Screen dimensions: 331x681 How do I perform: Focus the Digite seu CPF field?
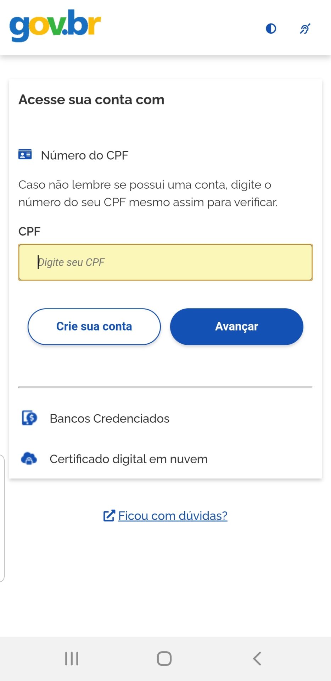165,262
